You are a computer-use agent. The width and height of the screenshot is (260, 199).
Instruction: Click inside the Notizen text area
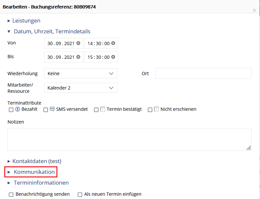tap(129, 140)
